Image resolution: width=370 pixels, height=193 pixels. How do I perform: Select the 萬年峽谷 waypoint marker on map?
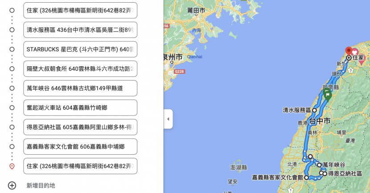[319, 165]
